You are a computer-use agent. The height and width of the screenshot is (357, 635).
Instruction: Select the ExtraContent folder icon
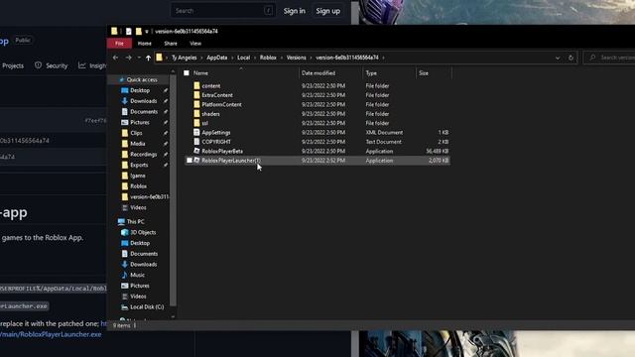click(x=196, y=95)
